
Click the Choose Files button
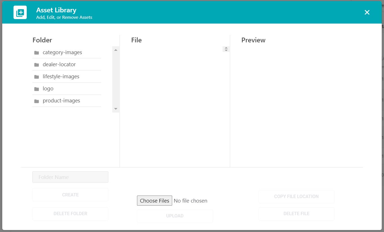click(x=154, y=201)
